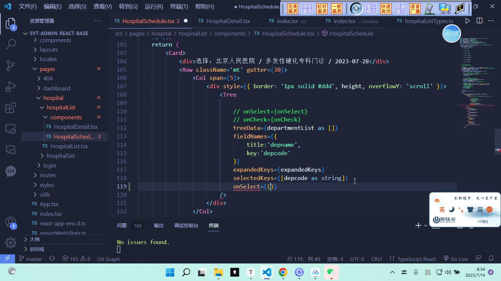The height and width of the screenshot is (281, 501).
Task: Click the Run code play icon
Action: [468, 21]
